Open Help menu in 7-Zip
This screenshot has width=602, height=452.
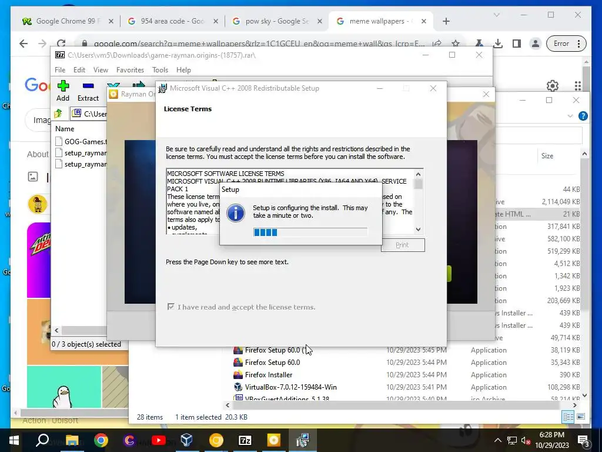183,70
